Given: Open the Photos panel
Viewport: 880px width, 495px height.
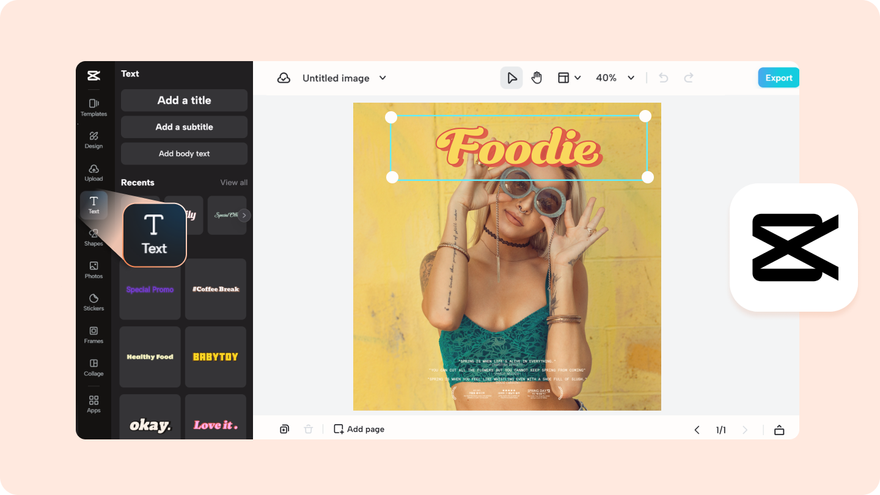Looking at the screenshot, I should point(94,270).
